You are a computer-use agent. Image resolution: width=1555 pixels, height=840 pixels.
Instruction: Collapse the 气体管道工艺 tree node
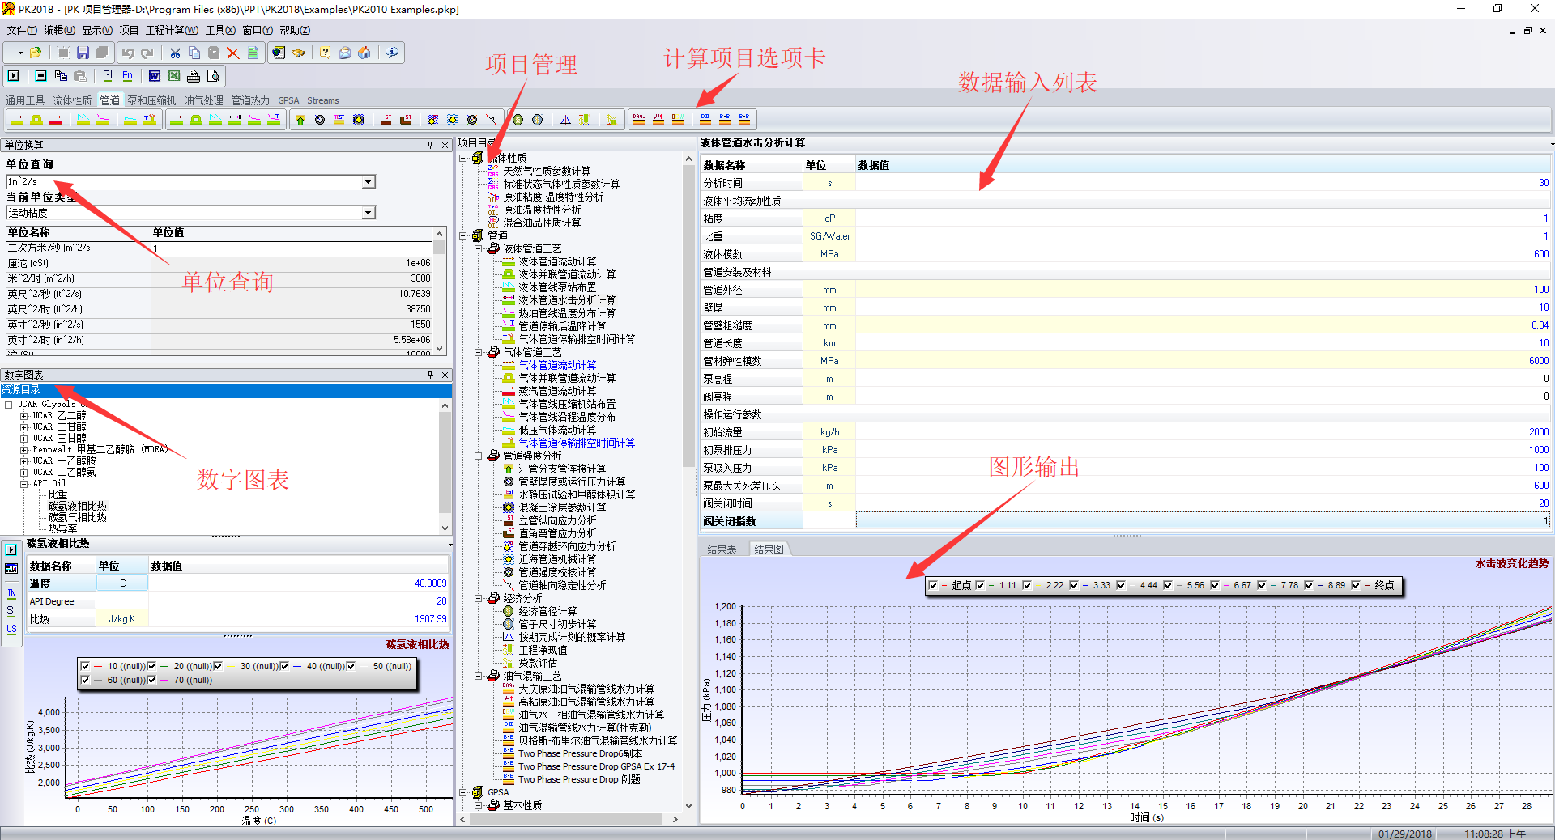point(479,352)
